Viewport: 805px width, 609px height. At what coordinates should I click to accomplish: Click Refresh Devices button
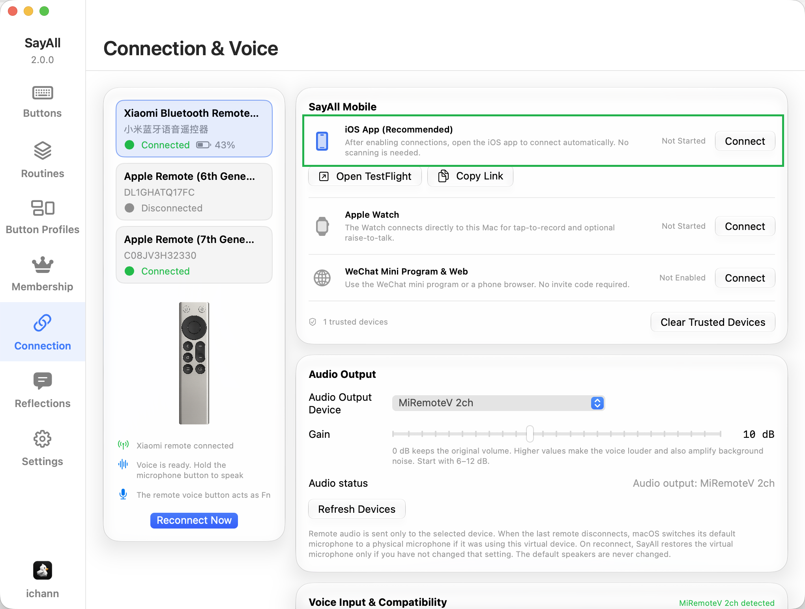tap(357, 509)
